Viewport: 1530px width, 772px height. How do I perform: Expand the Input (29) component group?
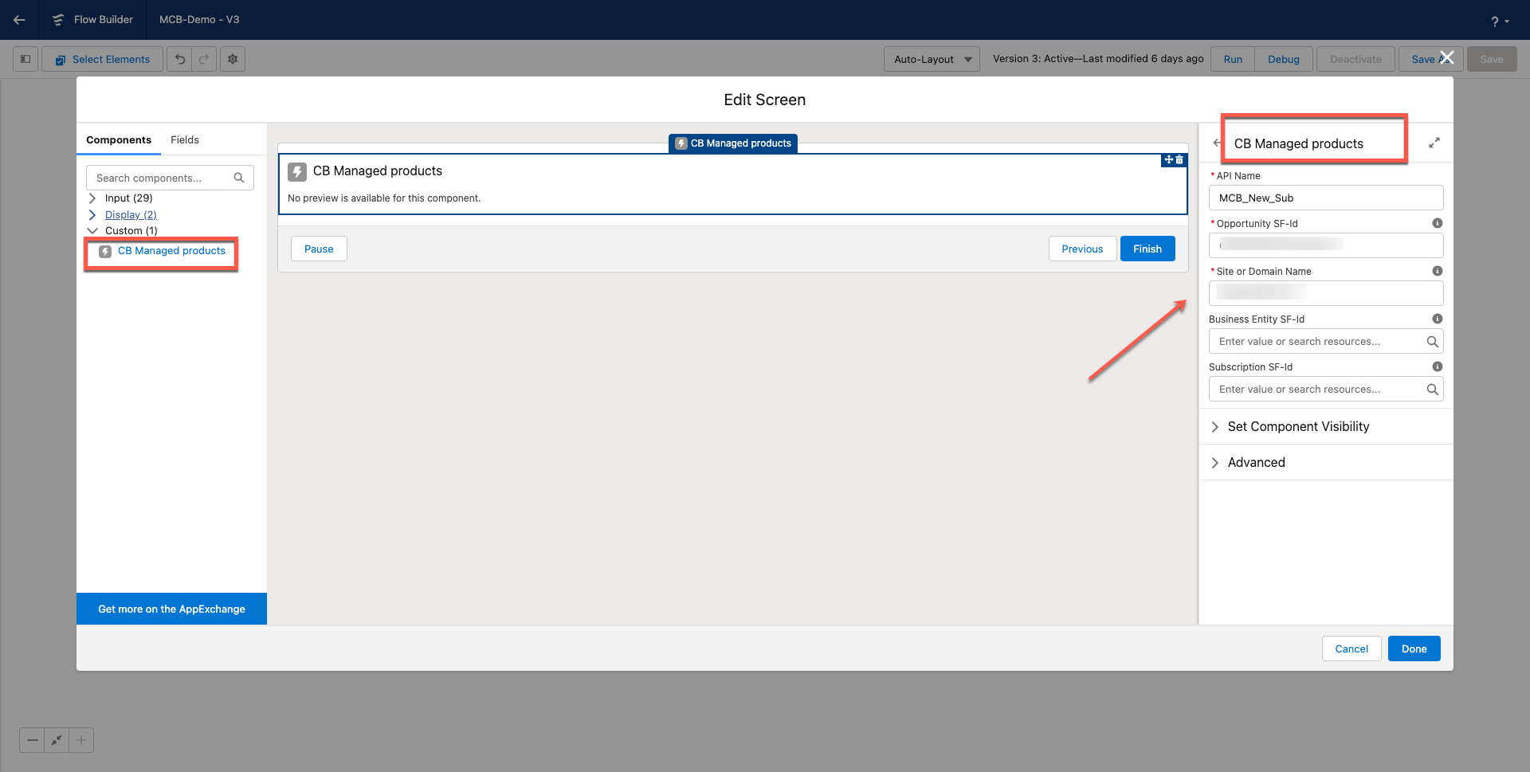point(92,198)
